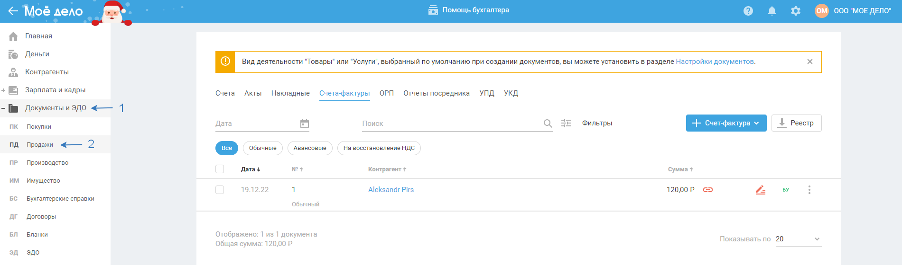Open the Счет-фактура create dropdown
The width and height of the screenshot is (902, 265).
(726, 123)
